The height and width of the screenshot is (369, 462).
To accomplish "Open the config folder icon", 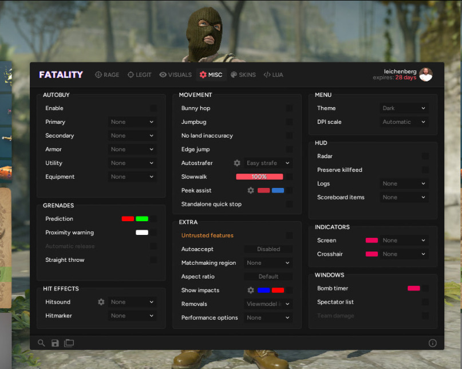I will [x=69, y=343].
